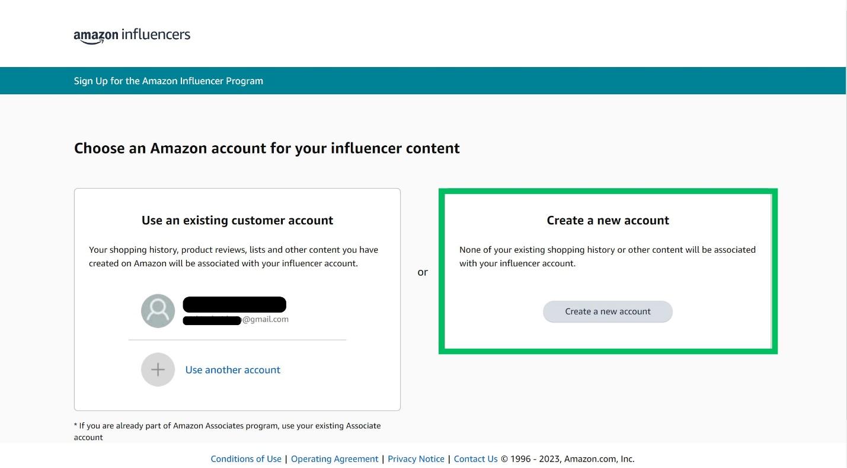847x468 pixels.
Task: Open the Contact Us page
Action: tap(475, 459)
